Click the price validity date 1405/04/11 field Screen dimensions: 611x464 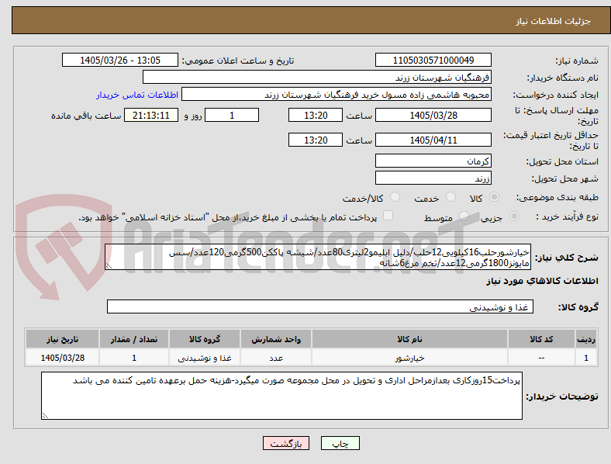click(433, 140)
